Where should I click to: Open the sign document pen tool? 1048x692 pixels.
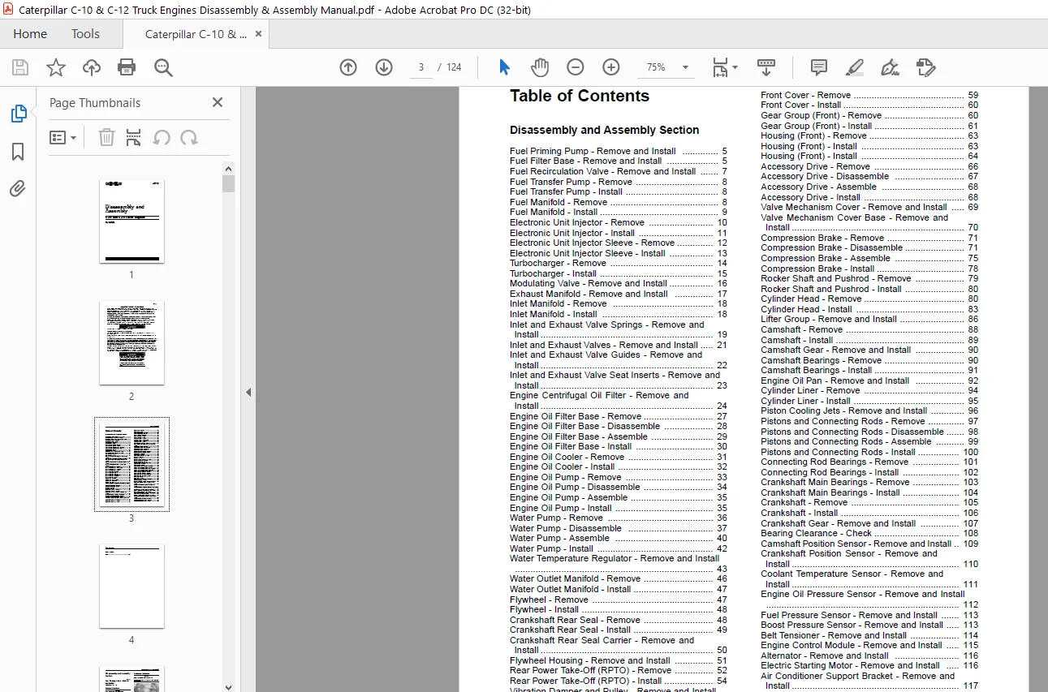(x=890, y=67)
